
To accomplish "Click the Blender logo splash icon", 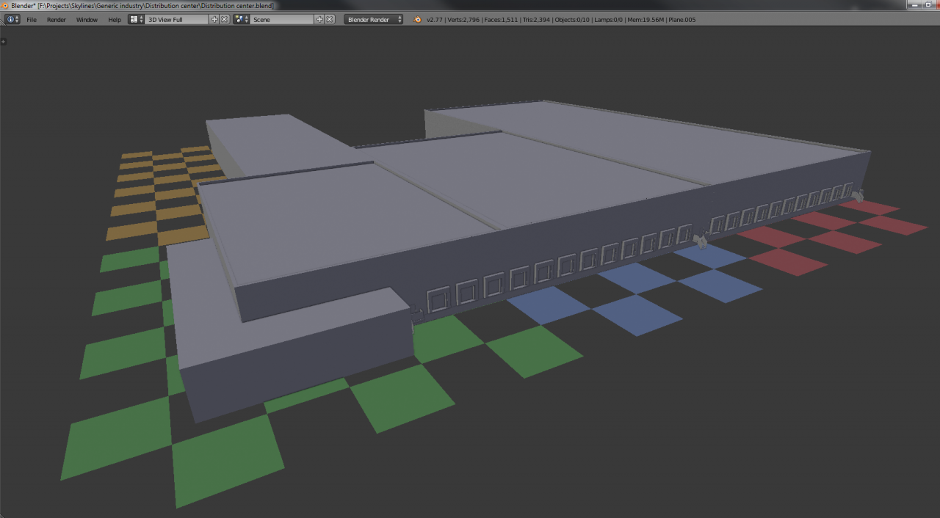I will tap(418, 19).
